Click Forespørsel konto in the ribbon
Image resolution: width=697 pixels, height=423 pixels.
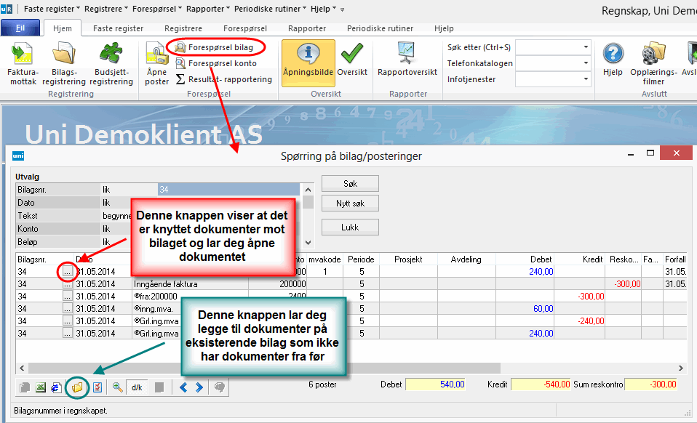coord(216,63)
